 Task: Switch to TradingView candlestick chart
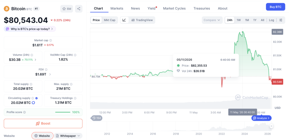(142, 20)
